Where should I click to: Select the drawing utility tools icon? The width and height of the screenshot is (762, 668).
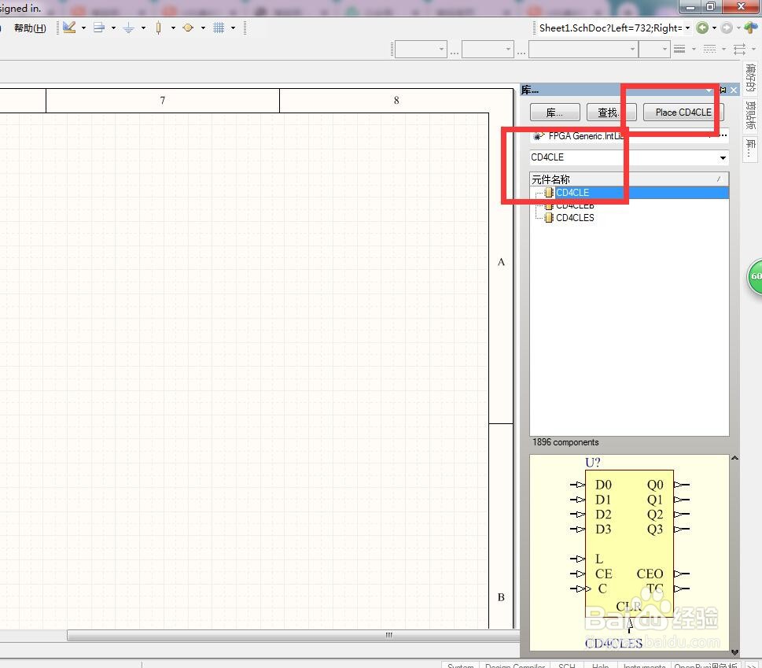coord(69,28)
